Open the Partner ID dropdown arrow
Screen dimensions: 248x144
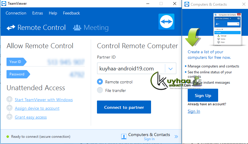click(x=171, y=69)
